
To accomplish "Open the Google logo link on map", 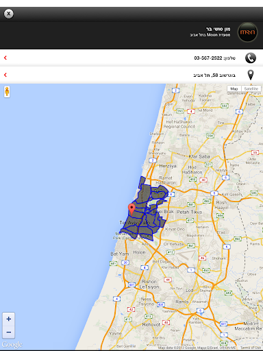I will click(x=12, y=344).
